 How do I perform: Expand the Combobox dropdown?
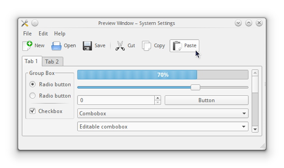(244, 114)
